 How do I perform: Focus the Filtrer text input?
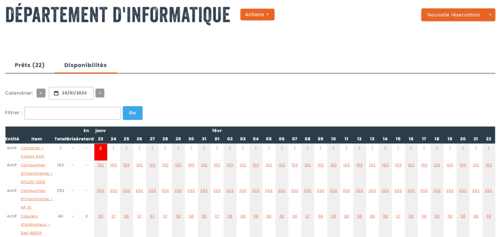[x=72, y=113]
